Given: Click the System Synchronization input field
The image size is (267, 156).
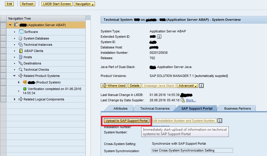Looking at the screenshot, I should 192,151.
